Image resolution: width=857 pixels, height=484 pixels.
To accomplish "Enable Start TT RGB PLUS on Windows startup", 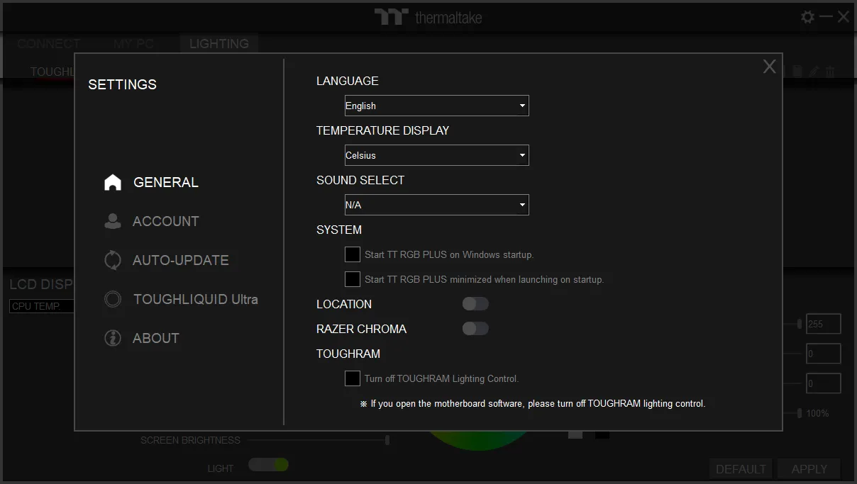I will coord(353,254).
